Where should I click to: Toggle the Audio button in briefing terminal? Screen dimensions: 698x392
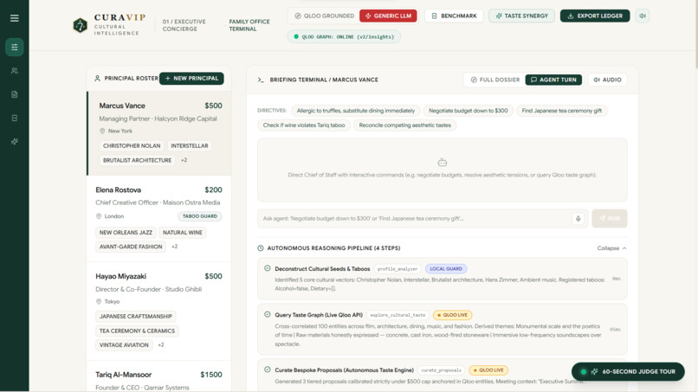pos(607,80)
